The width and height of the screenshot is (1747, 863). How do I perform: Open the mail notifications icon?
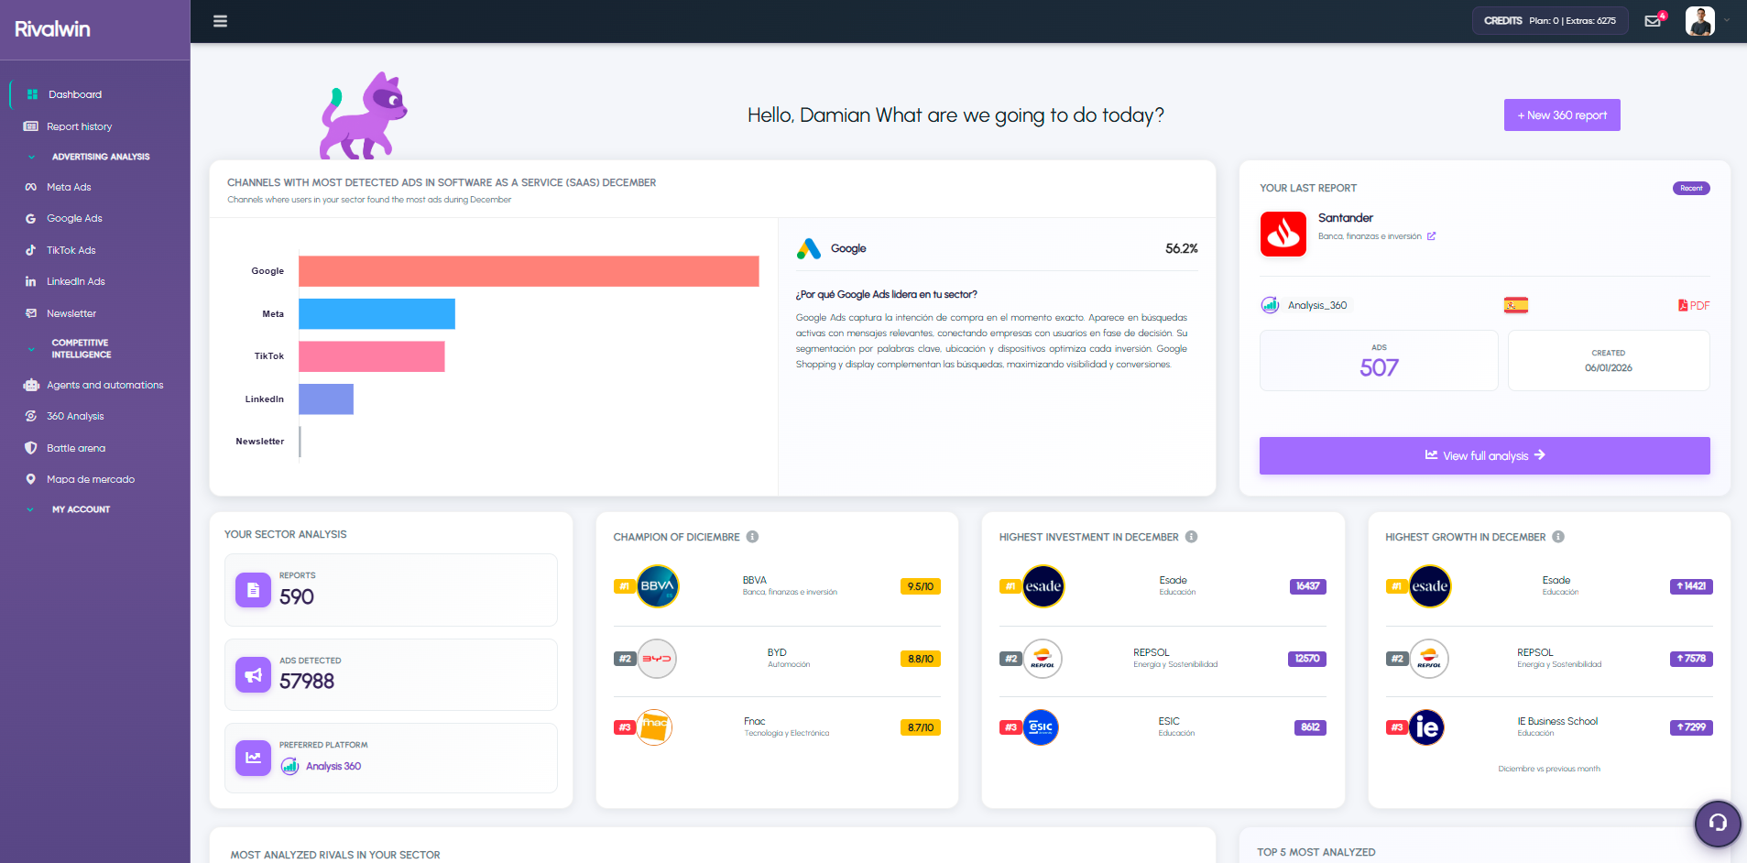coord(1653,21)
